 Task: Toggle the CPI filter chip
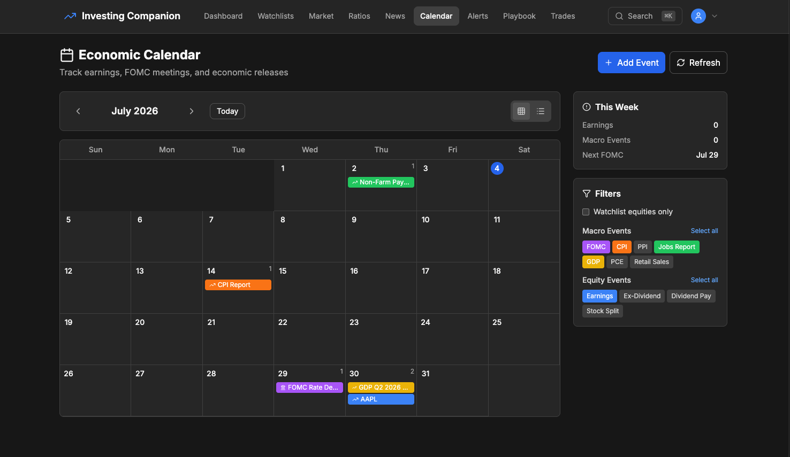622,247
